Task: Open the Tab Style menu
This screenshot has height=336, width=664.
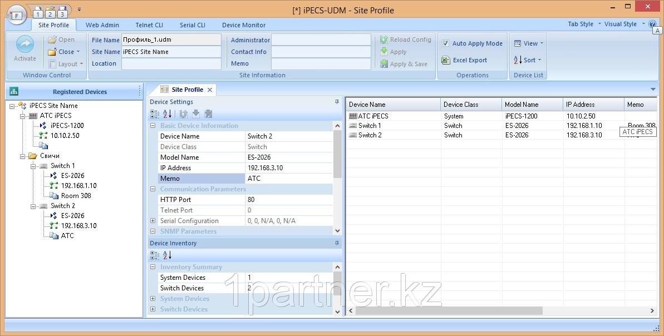Action: pos(584,24)
